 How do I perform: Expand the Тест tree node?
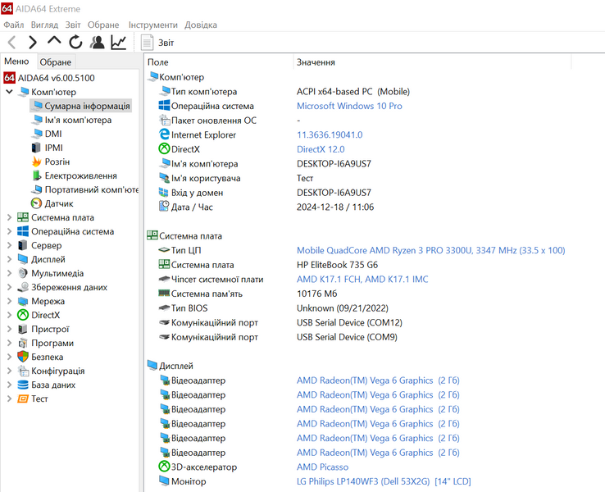(9, 399)
